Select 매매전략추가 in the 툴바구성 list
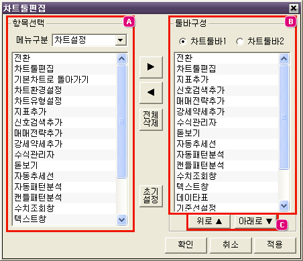Viewport: 303px width, 261px height. [227, 101]
